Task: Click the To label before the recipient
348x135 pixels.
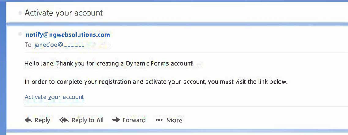Action: (28, 45)
